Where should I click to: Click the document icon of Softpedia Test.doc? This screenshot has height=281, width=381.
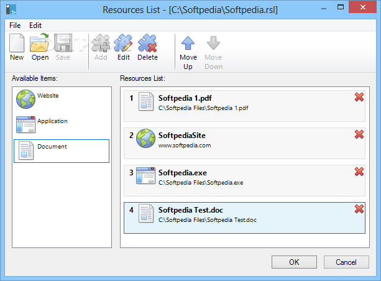coord(146,213)
